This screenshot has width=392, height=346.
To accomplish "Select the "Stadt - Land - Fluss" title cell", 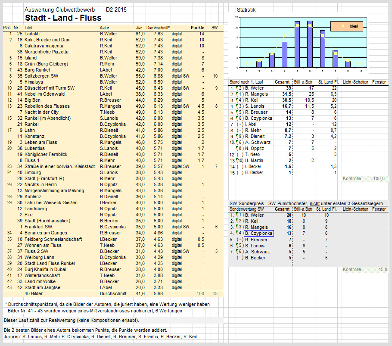I will (x=63, y=18).
